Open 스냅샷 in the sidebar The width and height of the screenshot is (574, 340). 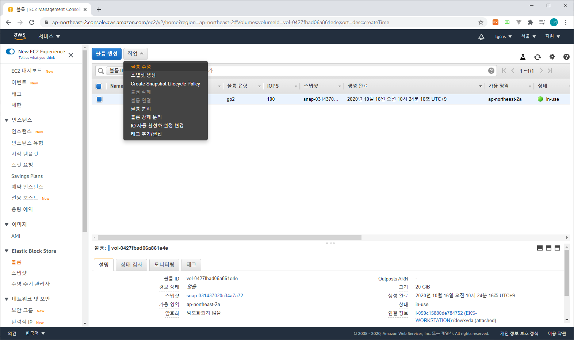pos(19,273)
